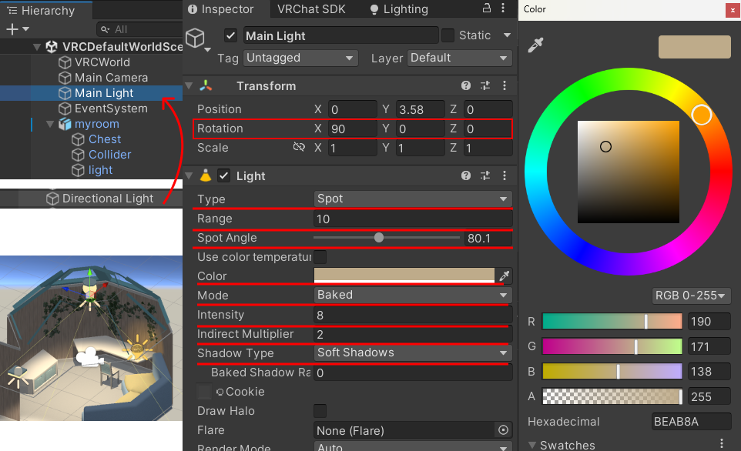Click Scale constrain proportions link icon
This screenshot has width=741, height=451.
coord(299,148)
